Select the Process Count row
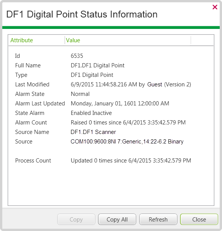Screen dimensions: 222x231 (111, 161)
